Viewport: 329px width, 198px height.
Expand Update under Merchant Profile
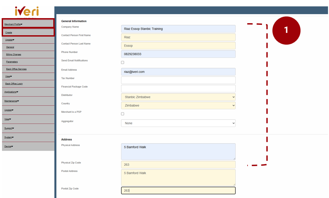(10, 40)
